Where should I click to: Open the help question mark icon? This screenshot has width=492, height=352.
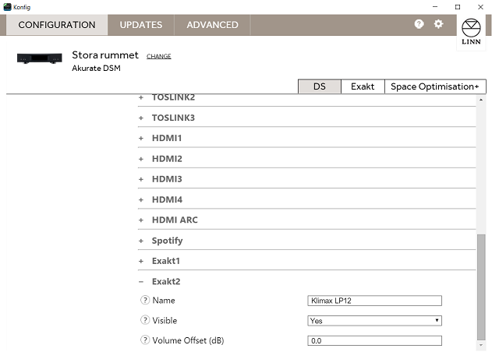point(419,24)
